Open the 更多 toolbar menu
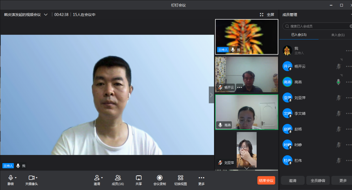352x190 pixels. pyautogui.click(x=201, y=178)
